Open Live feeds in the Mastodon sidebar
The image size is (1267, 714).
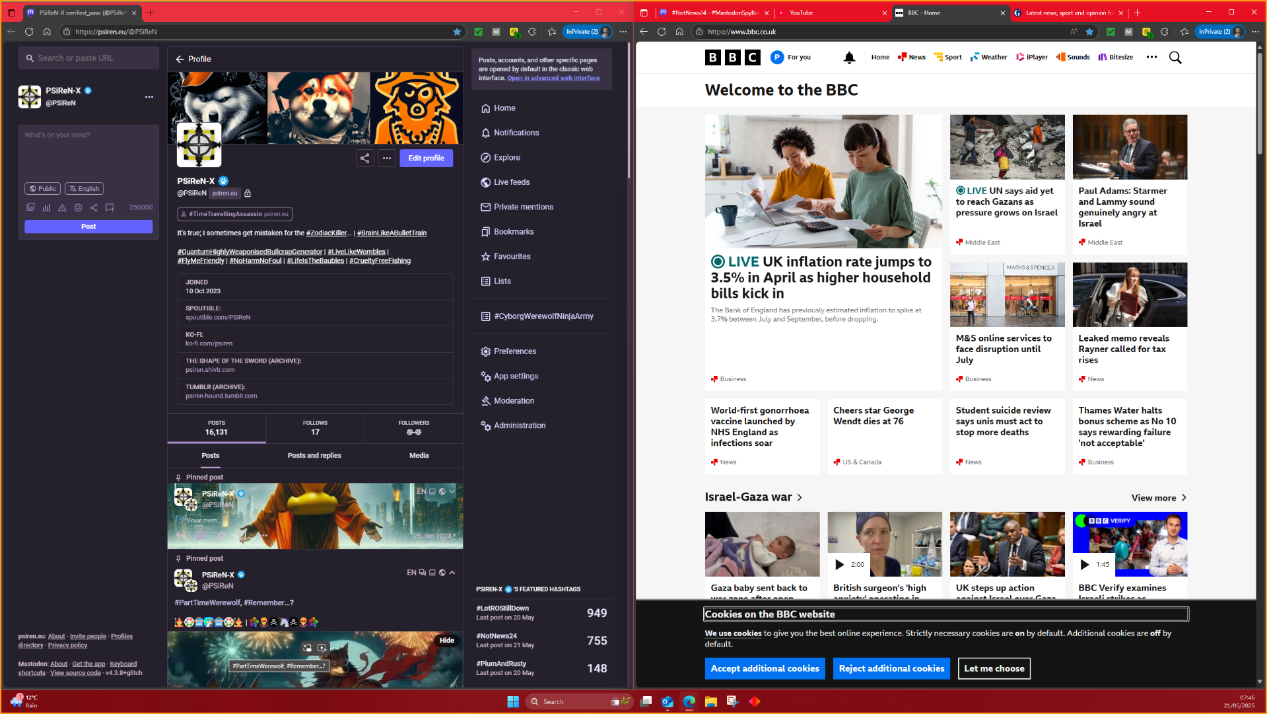(x=505, y=182)
